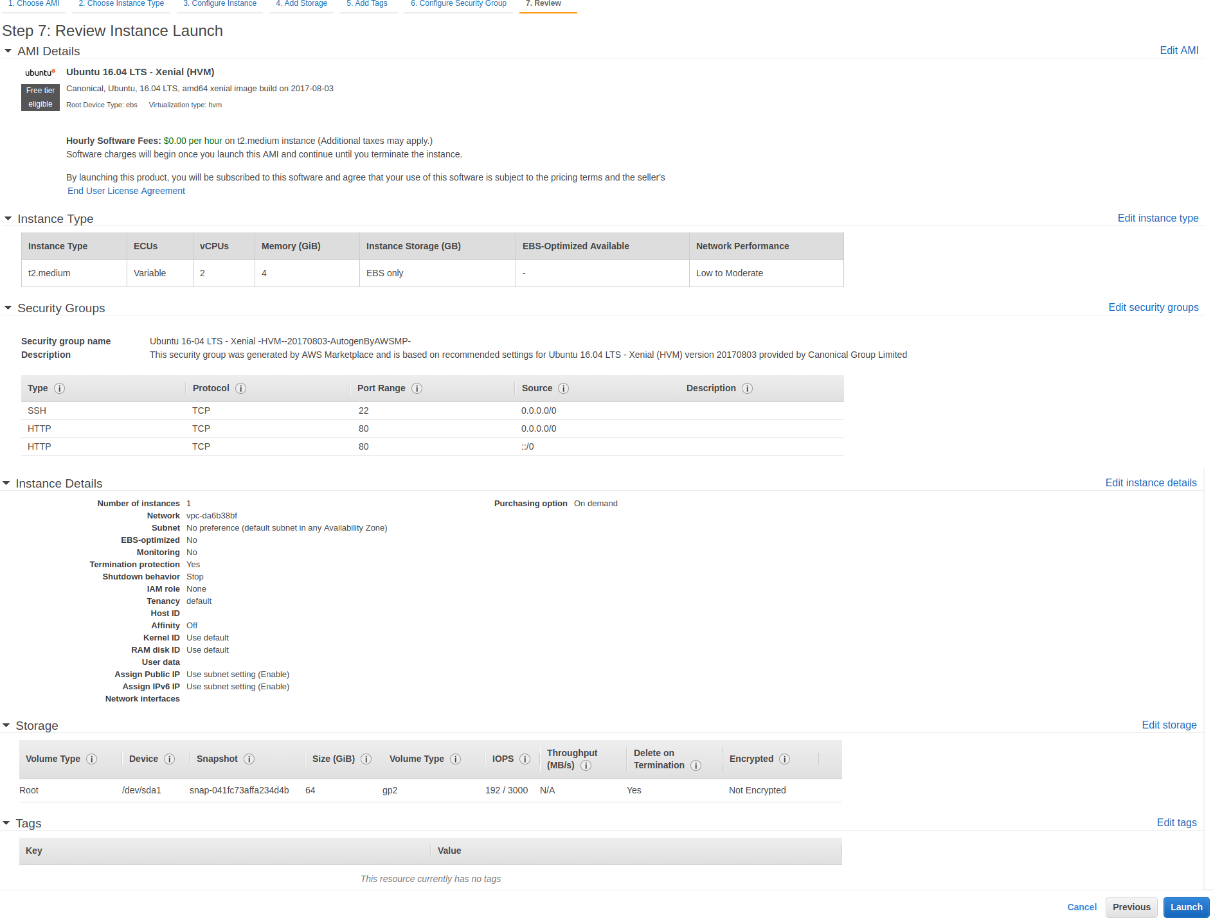
Task: Click the info icon next to Encrypted
Action: point(785,759)
